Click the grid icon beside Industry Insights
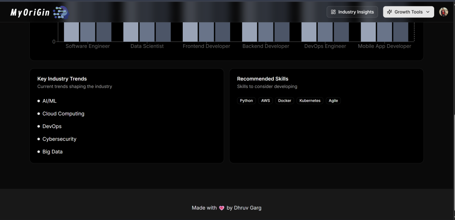Viewport: 455px width, 220px height. (x=333, y=12)
